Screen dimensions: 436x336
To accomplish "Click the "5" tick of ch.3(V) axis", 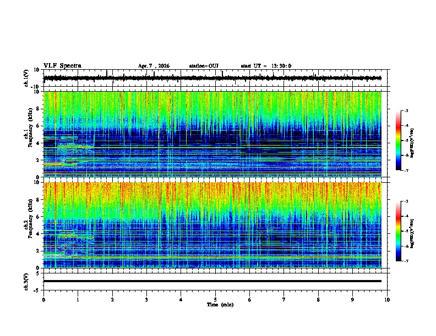I will tap(39, 273).
